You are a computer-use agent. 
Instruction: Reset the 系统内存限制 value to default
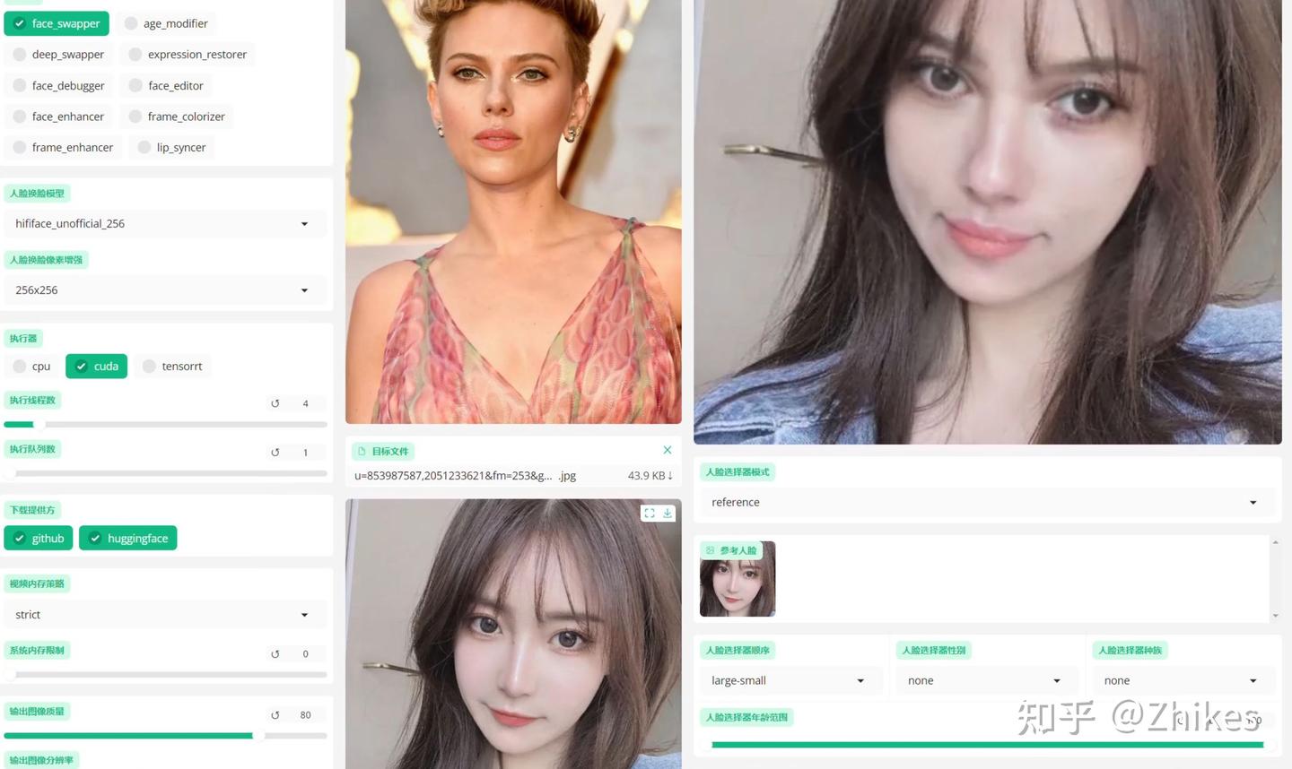(275, 653)
